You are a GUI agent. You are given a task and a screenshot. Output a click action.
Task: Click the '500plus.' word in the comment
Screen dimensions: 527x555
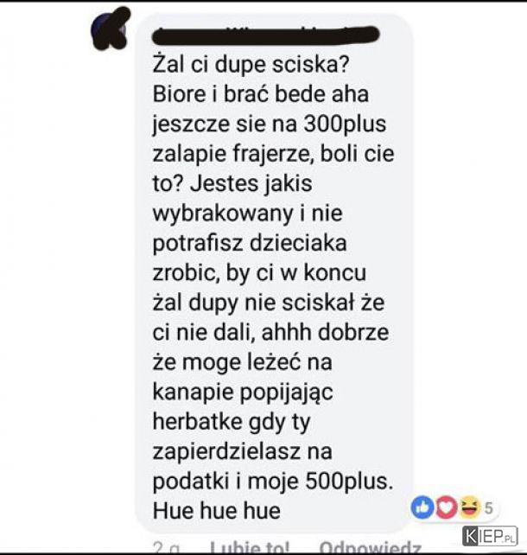[x=349, y=481]
